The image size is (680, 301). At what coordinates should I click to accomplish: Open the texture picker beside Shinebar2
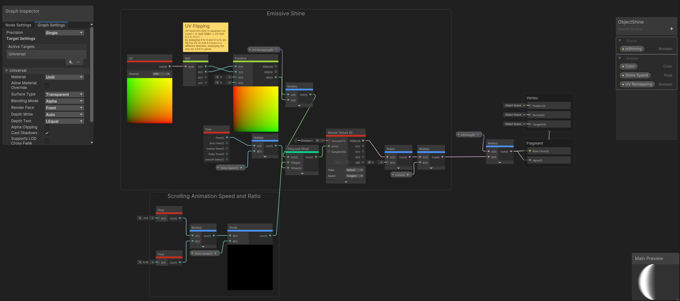(x=317, y=141)
